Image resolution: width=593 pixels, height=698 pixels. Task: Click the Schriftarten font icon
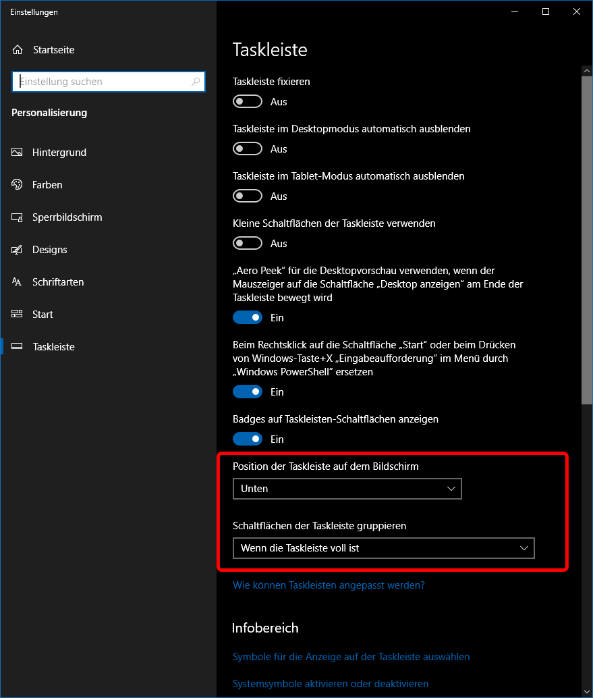[18, 282]
